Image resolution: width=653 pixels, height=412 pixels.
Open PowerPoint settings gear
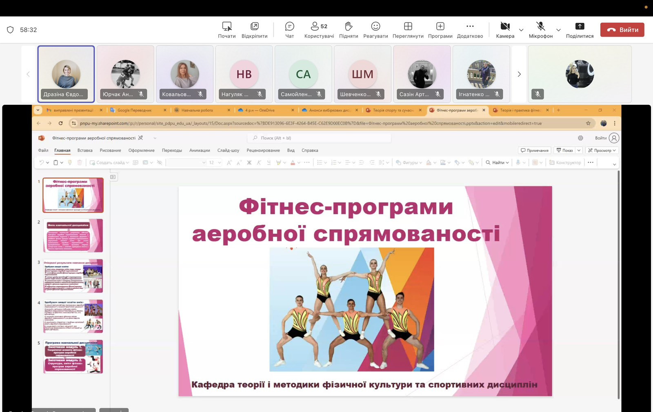click(x=580, y=138)
